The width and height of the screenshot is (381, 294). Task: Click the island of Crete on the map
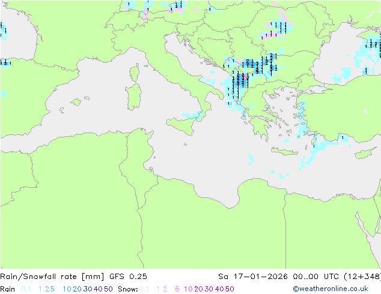click(284, 151)
